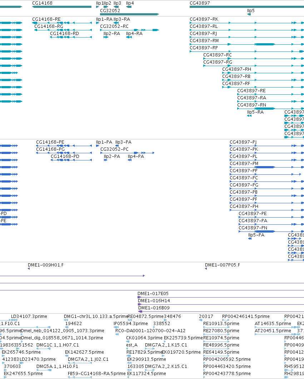Screen dimensions: 304x379
Task: Select transcript CG14168-RE
Action: 46,19
